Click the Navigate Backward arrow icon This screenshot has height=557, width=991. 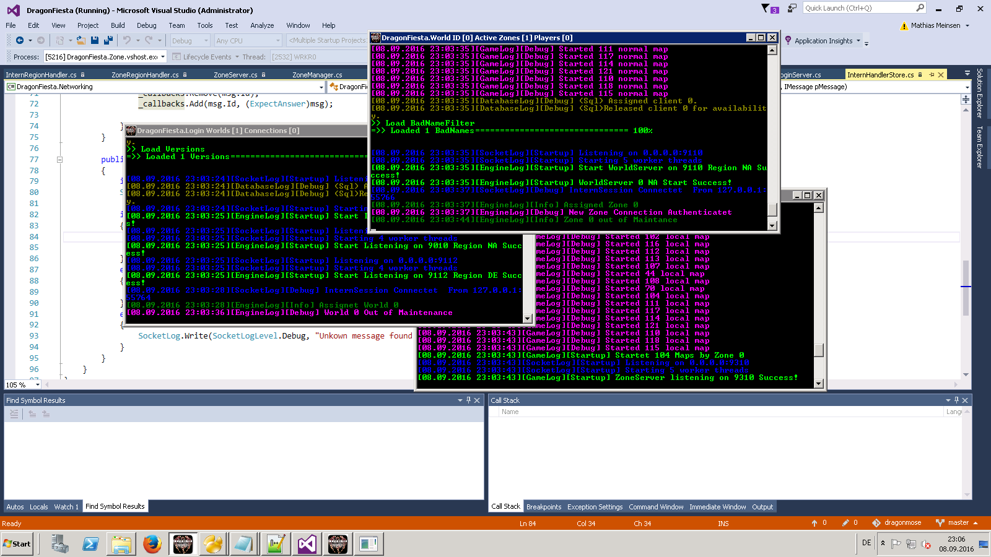[x=20, y=40]
